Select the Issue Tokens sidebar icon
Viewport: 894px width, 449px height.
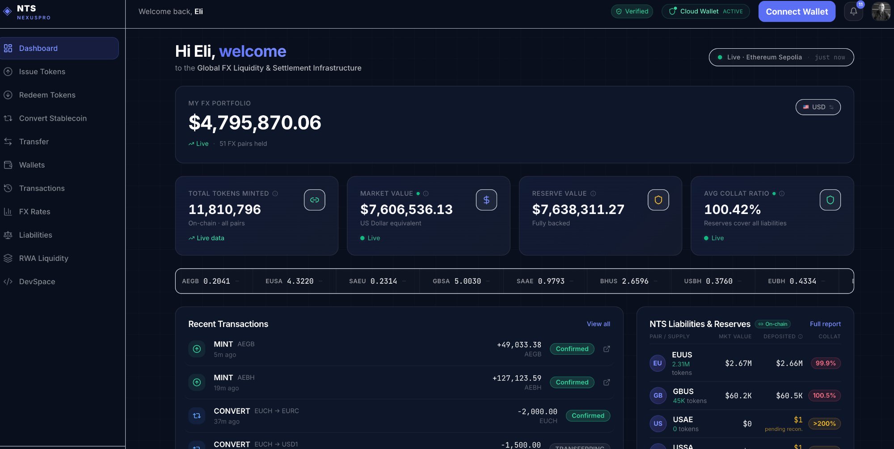[x=8, y=71]
